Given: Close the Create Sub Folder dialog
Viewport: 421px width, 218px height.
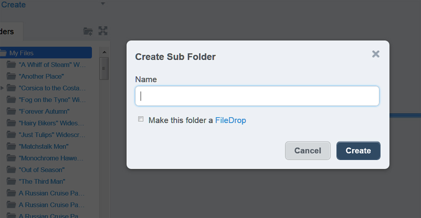Looking at the screenshot, I should pyautogui.click(x=376, y=54).
